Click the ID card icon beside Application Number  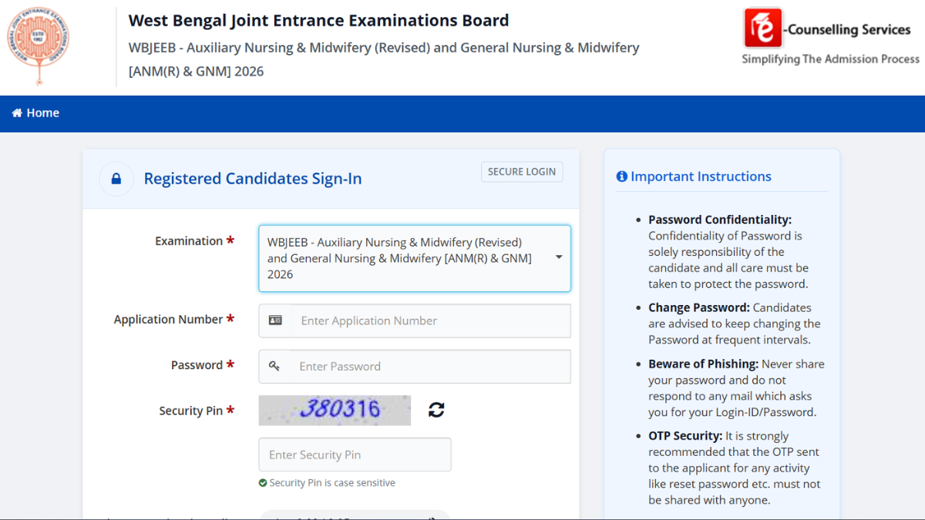coord(275,320)
